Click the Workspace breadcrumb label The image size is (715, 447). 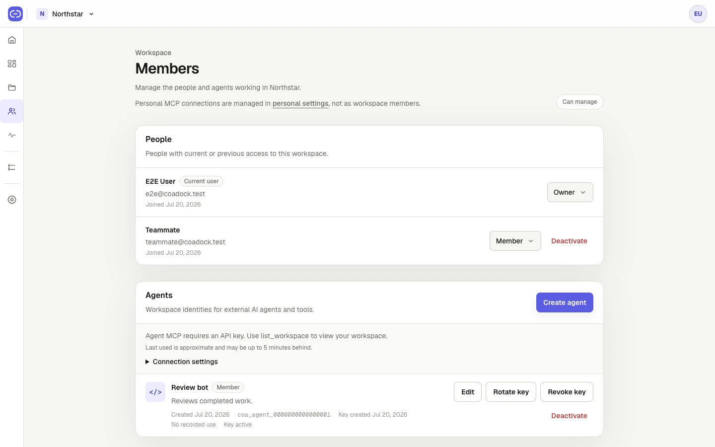153,53
